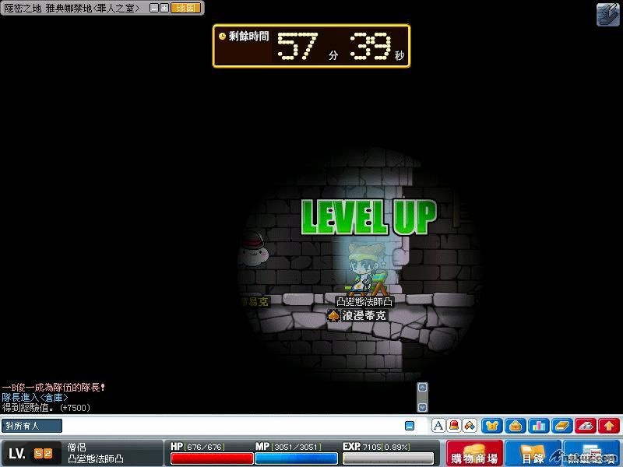The image size is (623, 467).
Task: Click the EXP progress bar
Action: (388, 458)
